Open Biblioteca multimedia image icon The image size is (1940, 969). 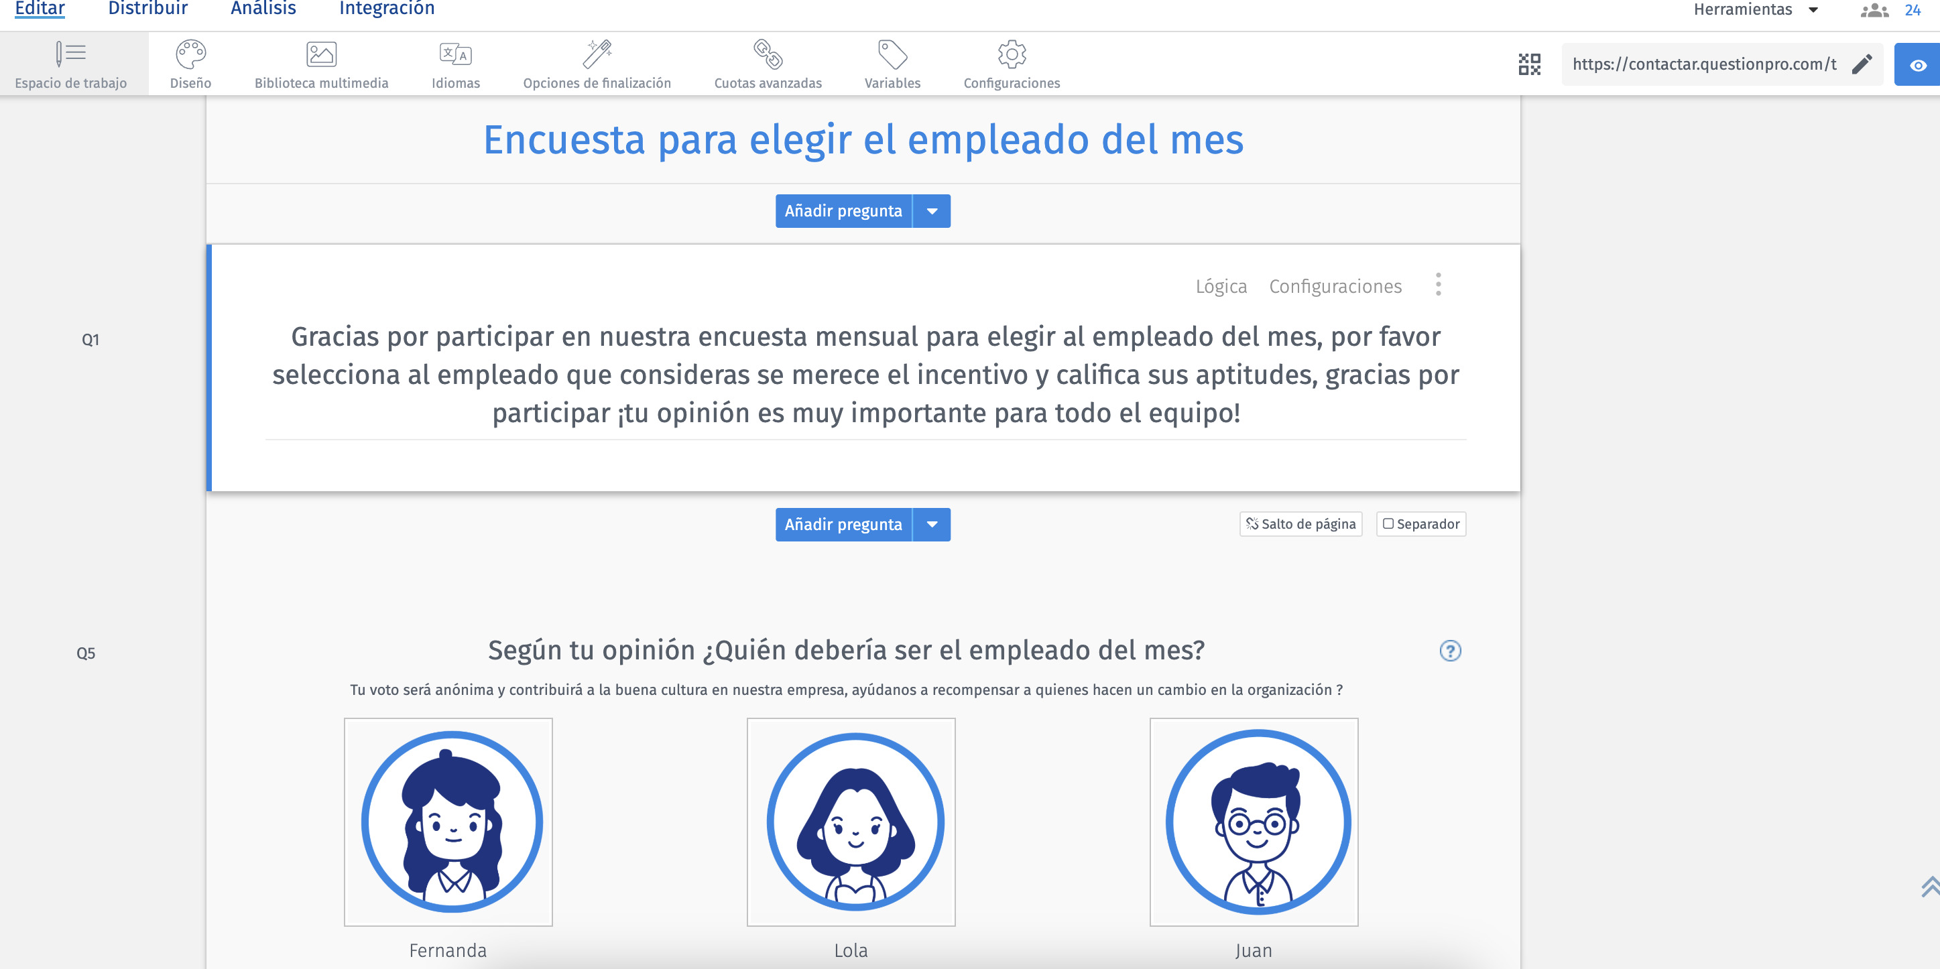(321, 55)
